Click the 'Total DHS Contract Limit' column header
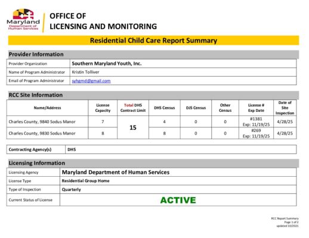Screen dimensions: 309x238 click(133, 108)
